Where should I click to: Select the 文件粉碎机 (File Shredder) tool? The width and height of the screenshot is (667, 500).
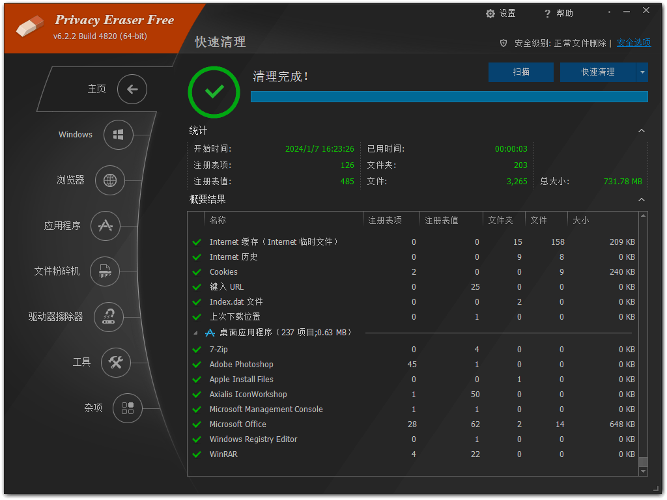point(104,271)
